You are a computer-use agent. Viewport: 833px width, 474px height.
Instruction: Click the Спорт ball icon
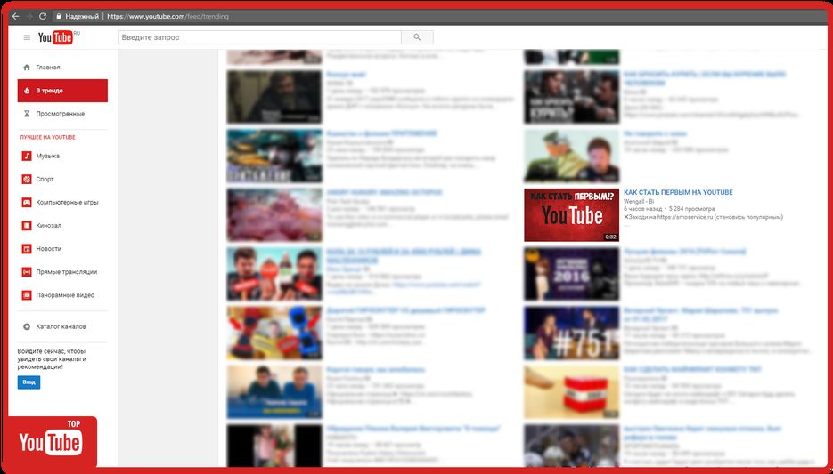(27, 180)
